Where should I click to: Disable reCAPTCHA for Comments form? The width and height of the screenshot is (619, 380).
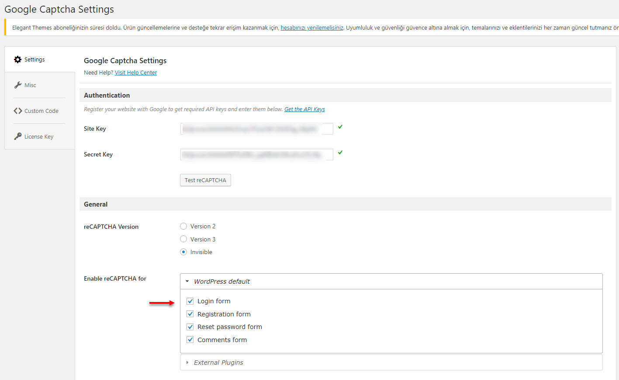pos(190,339)
